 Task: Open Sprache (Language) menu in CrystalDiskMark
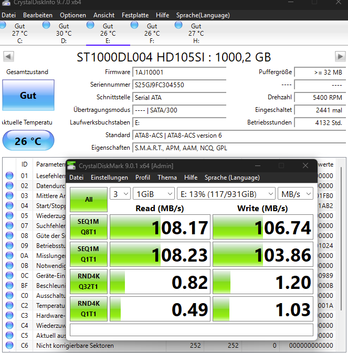(232, 178)
